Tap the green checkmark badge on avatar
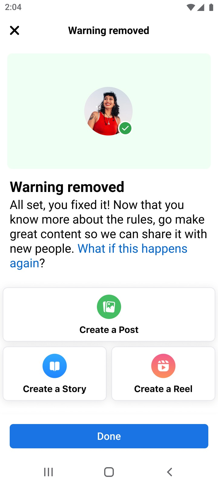Image resolution: width=218 pixels, height=486 pixels. click(x=125, y=128)
